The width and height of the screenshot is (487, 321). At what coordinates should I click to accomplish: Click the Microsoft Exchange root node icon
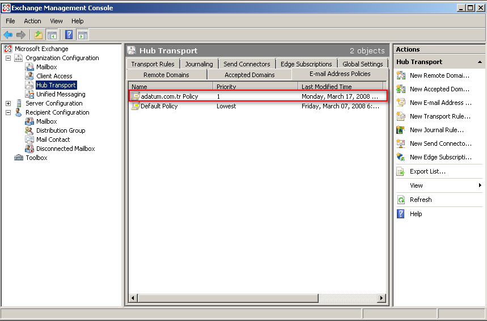tap(8, 49)
